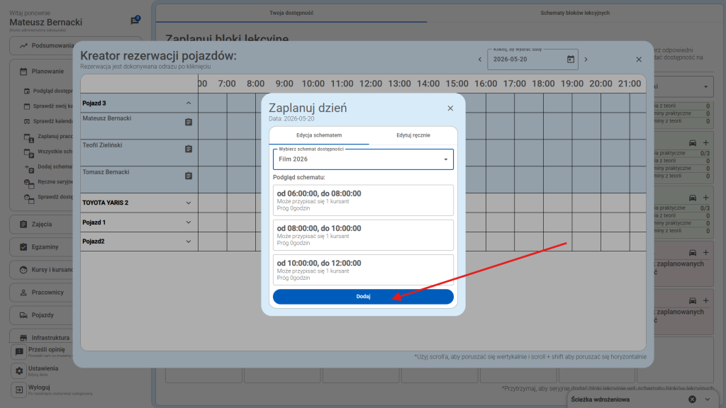Expand the TOYOTA YARIS 2 row
Screen dimensions: 726x408
tap(189, 203)
